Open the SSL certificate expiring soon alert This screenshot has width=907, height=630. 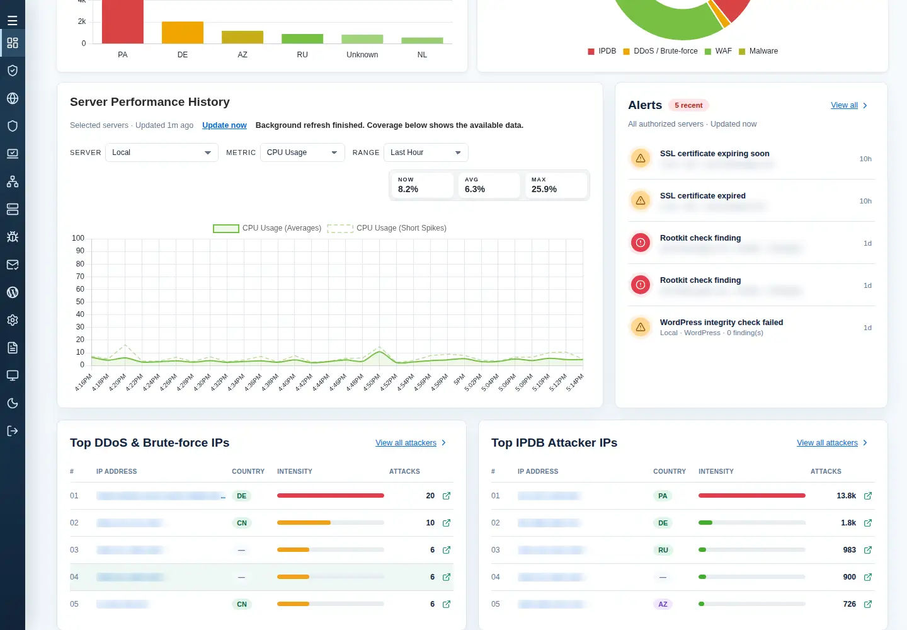751,159
